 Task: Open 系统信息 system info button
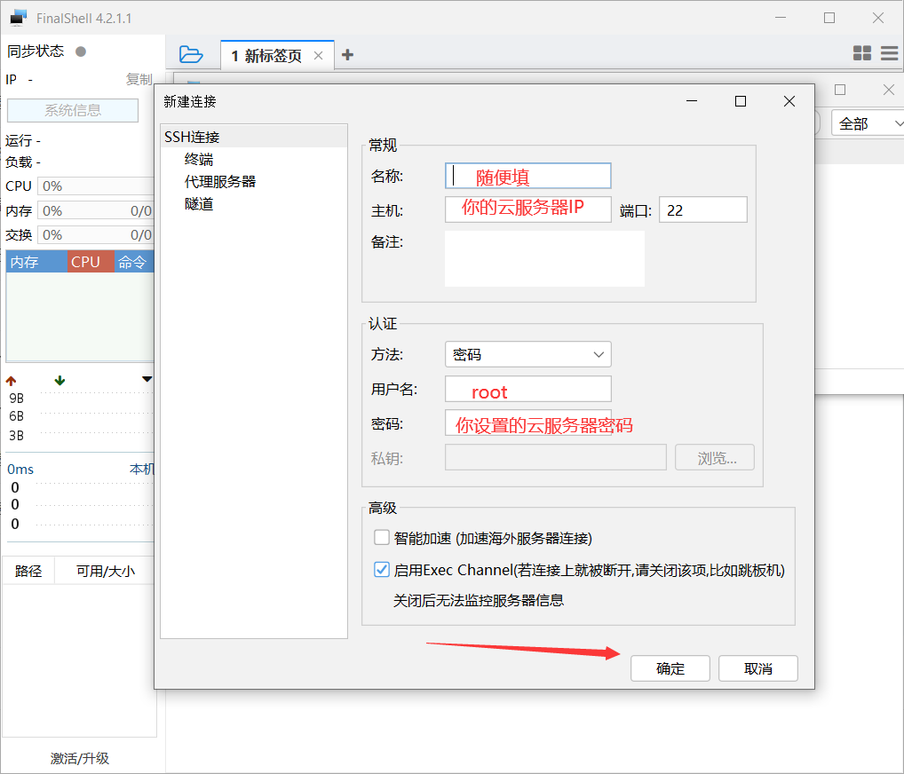pos(73,110)
